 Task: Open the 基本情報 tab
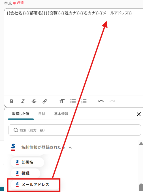[x=61, y=114]
